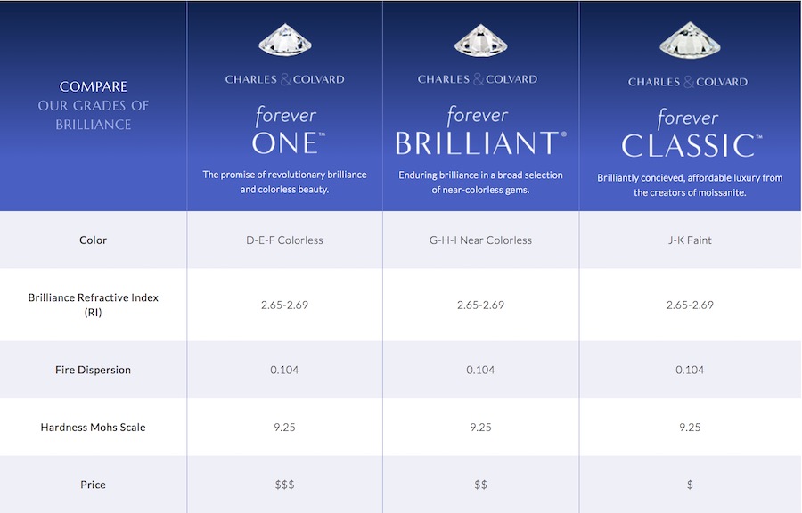This screenshot has height=513, width=802.
Task: Click the diamond image above Forever One
Action: (x=285, y=41)
